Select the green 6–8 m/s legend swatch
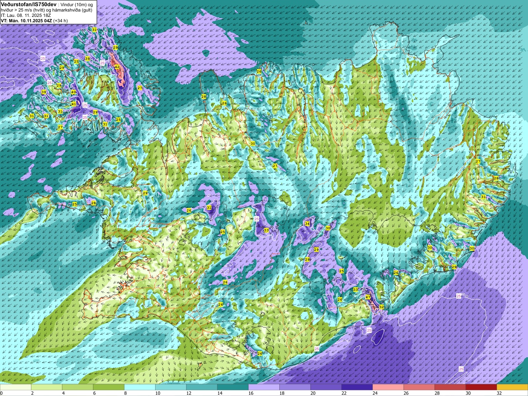The image size is (528, 396). (109, 387)
